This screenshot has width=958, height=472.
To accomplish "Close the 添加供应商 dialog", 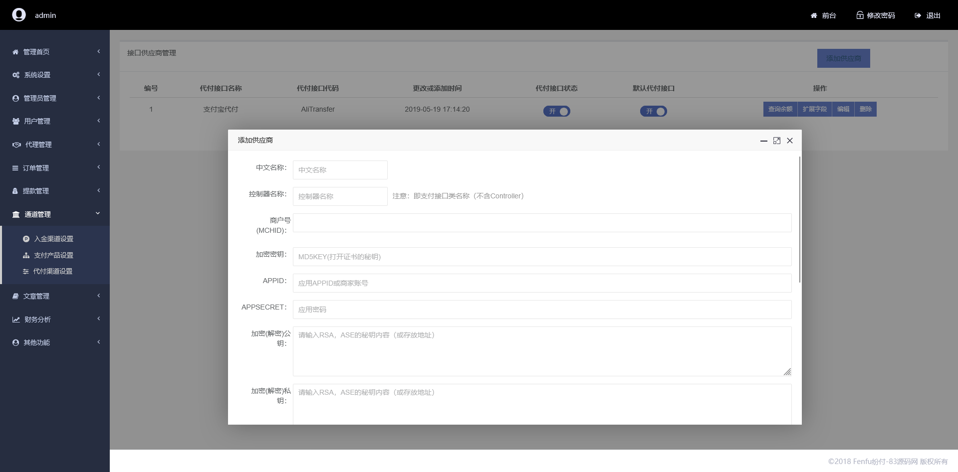I will (790, 141).
